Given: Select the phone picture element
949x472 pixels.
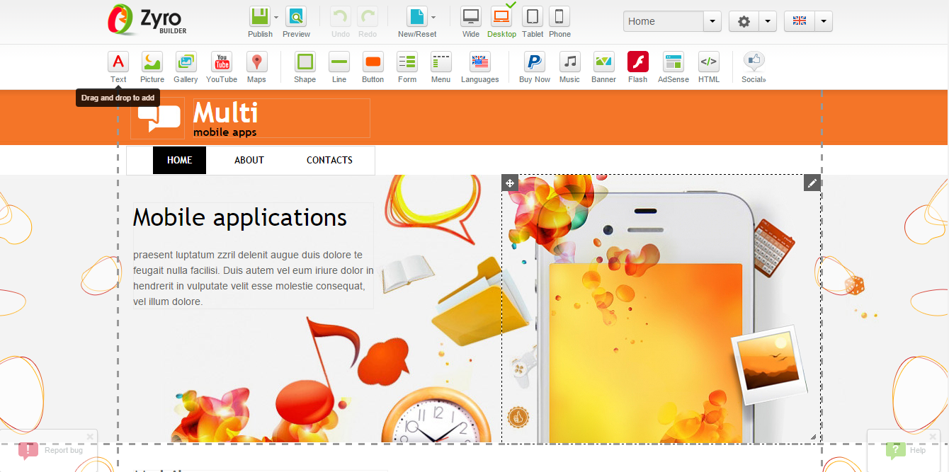Looking at the screenshot, I should tap(661, 309).
